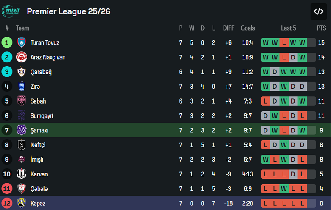Click the Misli Premier League logo

pos(11,11)
